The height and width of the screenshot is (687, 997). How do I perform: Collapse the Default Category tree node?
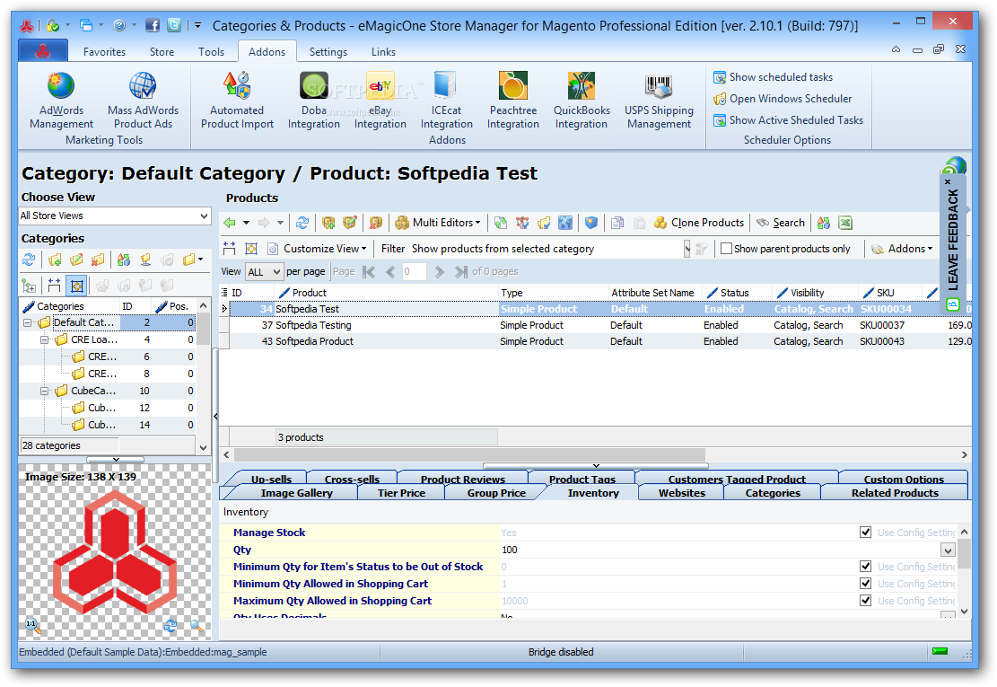27,322
